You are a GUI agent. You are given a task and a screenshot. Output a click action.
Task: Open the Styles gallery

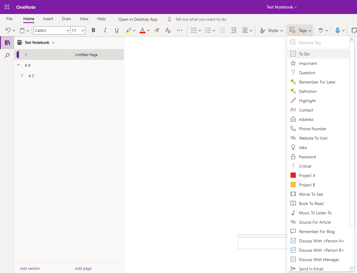pyautogui.click(x=271, y=30)
